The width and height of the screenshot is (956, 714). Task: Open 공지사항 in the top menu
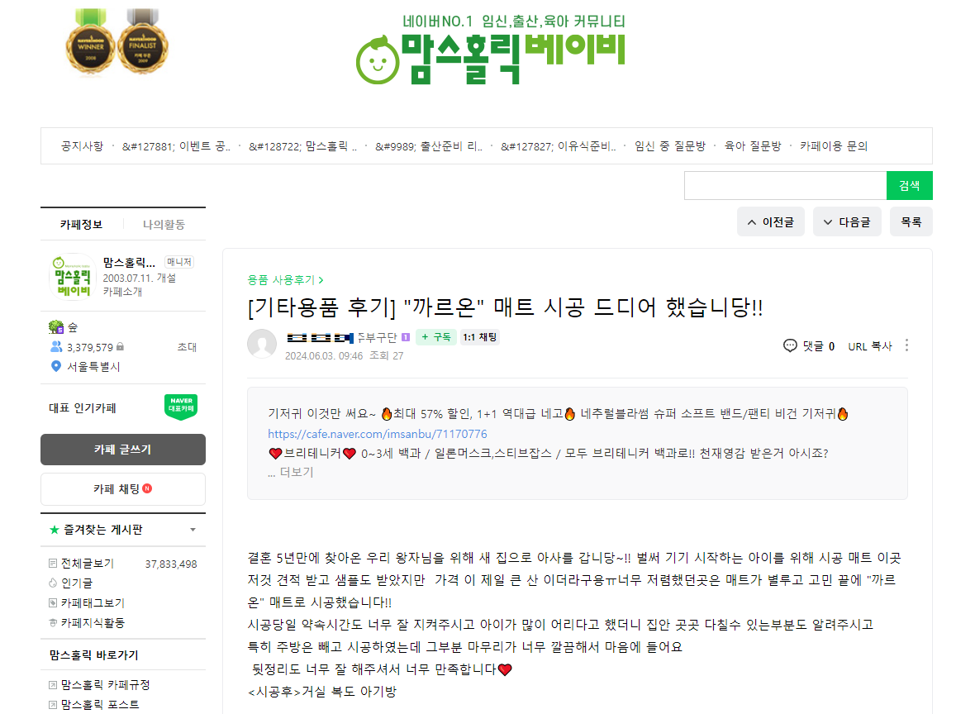tap(82, 146)
